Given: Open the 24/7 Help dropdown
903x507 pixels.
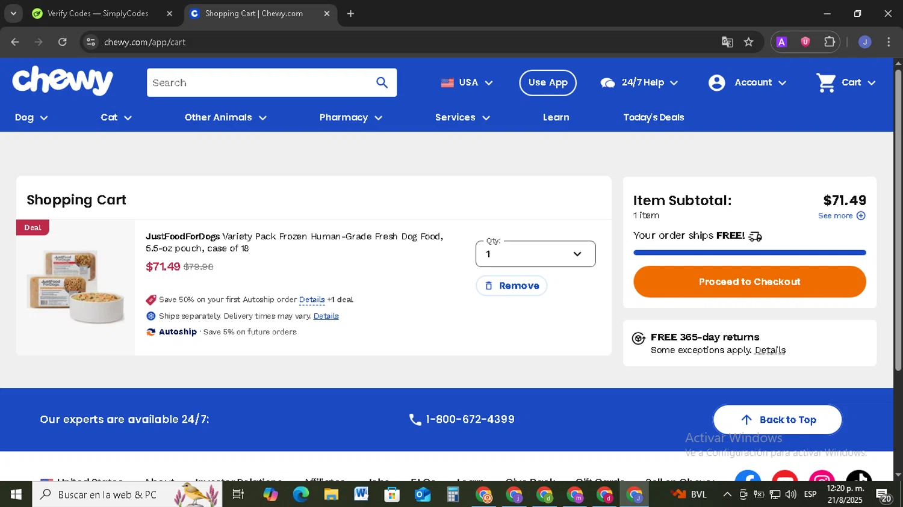Looking at the screenshot, I should [639, 82].
